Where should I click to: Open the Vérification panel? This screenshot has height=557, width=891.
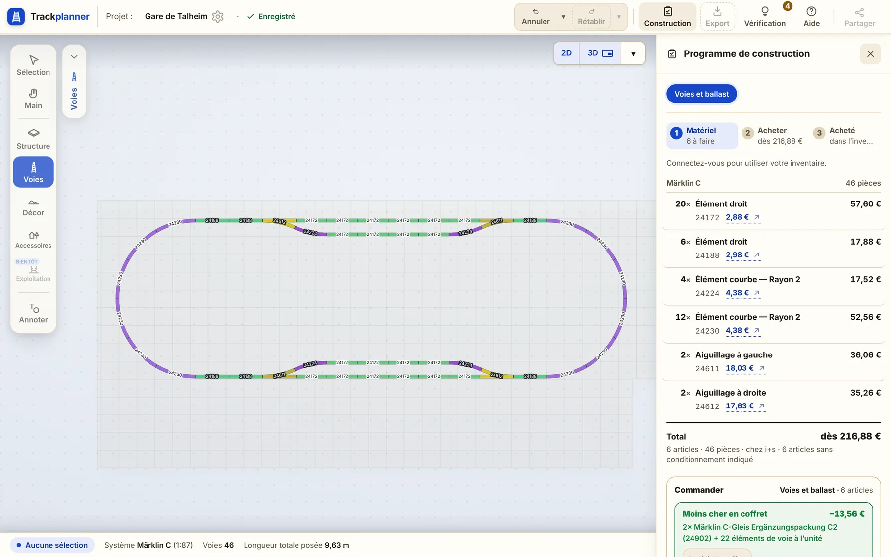click(x=765, y=17)
